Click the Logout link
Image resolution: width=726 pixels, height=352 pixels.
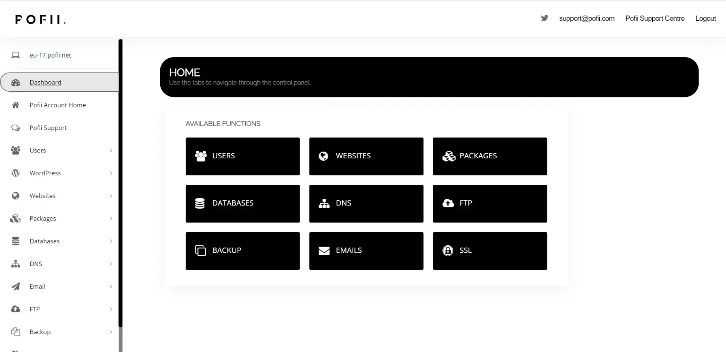click(706, 18)
